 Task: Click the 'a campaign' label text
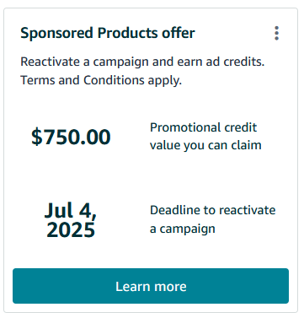183,229
